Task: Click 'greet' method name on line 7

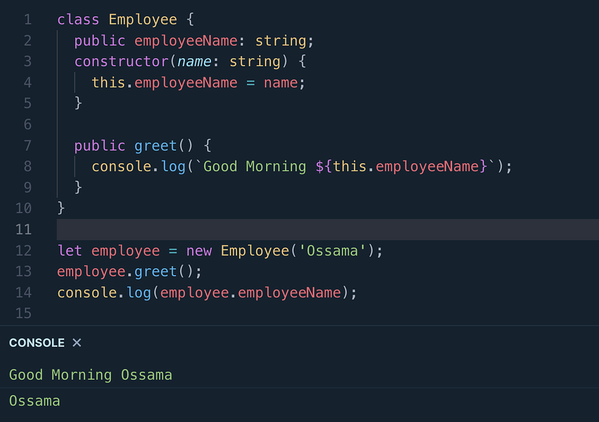Action: 156,146
